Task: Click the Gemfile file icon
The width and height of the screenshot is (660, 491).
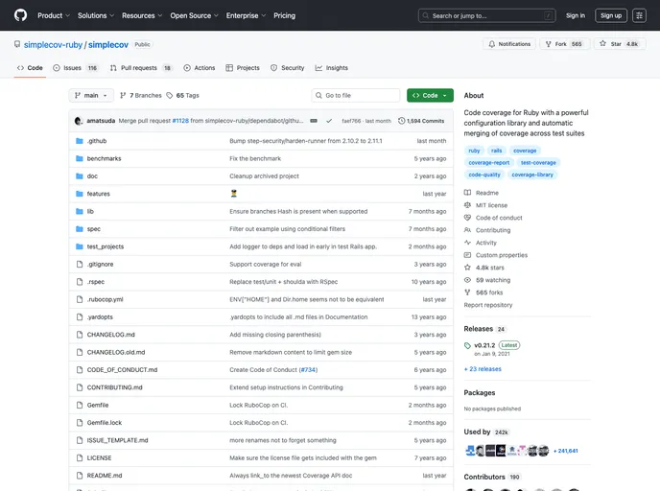Action: tap(79, 405)
